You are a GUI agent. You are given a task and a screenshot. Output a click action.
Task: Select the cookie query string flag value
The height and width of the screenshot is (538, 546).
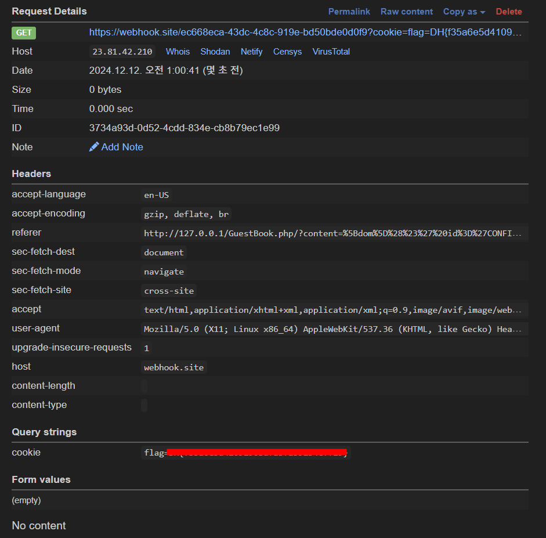245,453
